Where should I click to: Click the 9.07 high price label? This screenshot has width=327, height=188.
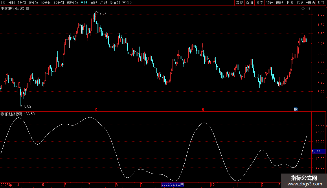pyautogui.click(x=103, y=13)
